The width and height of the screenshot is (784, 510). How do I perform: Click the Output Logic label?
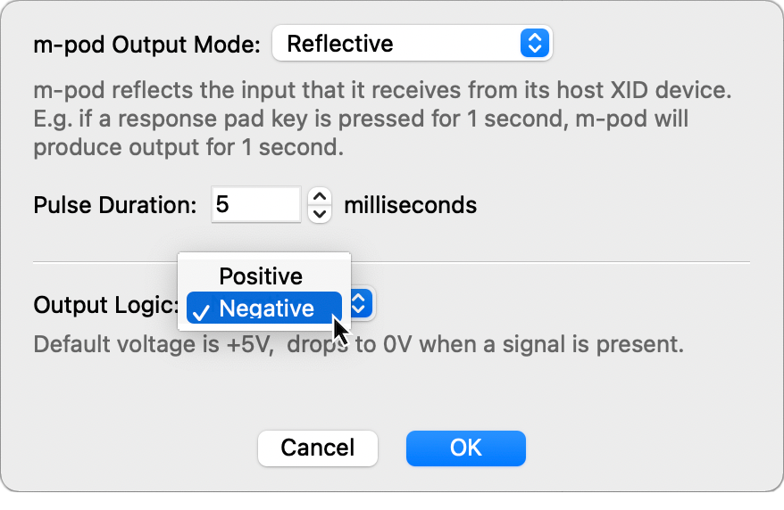[x=105, y=305]
